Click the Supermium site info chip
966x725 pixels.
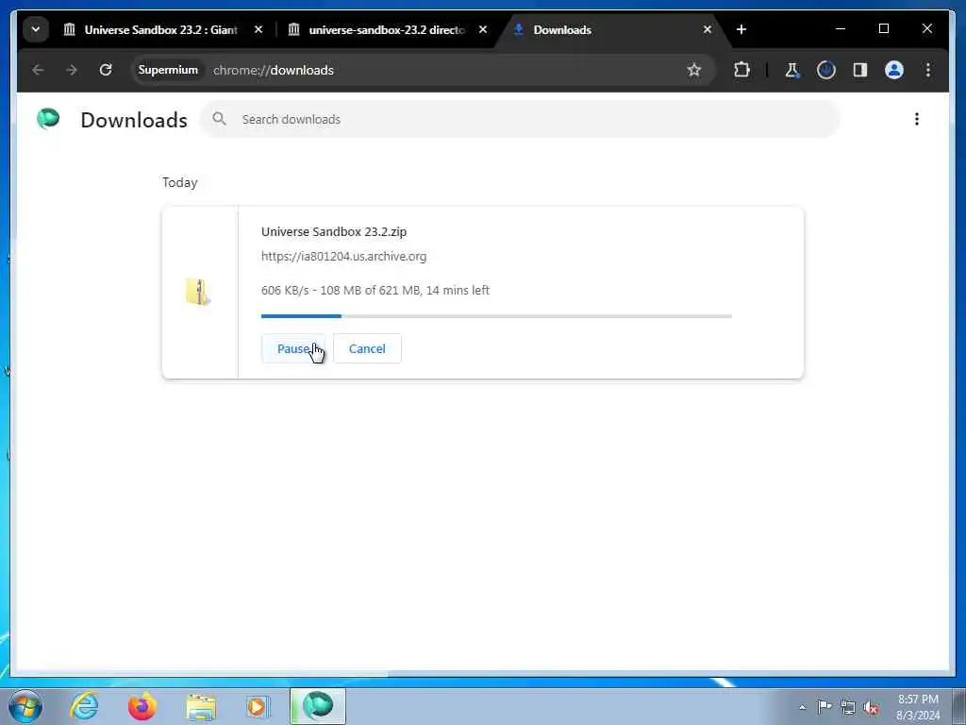tap(168, 70)
